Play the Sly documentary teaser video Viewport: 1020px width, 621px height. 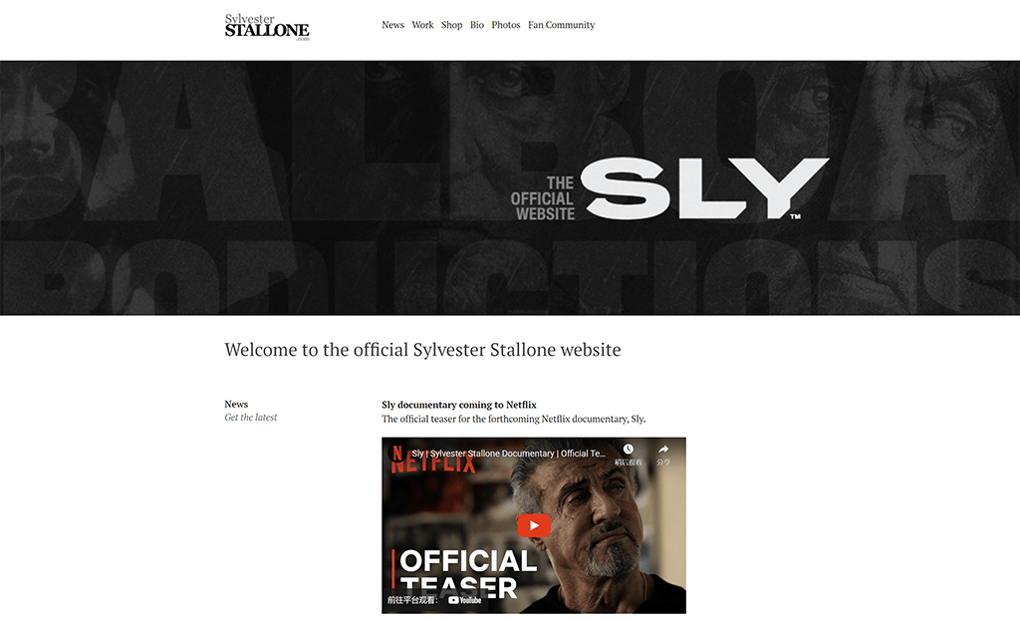(534, 525)
